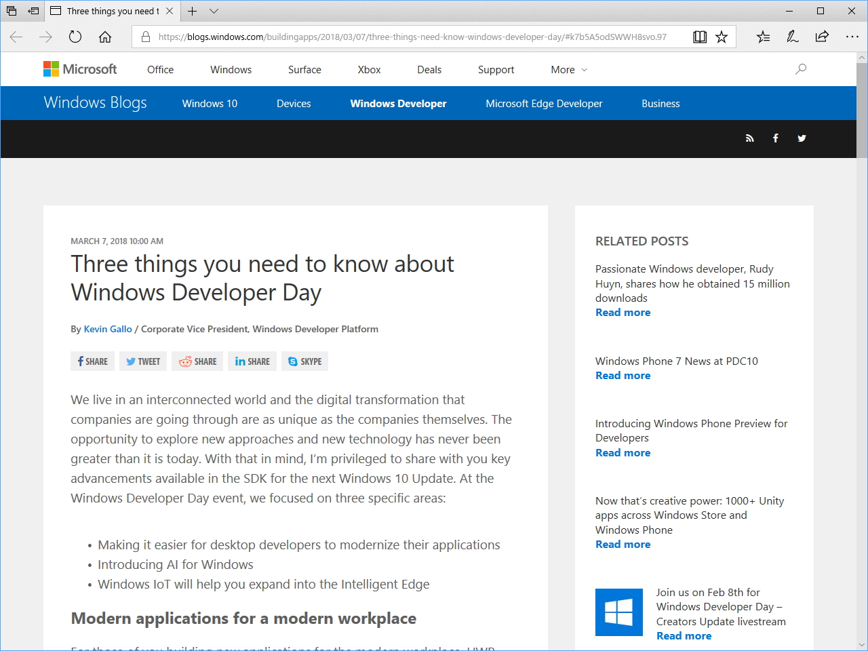
Task: Add this page to favorites with the star
Action: pyautogui.click(x=721, y=37)
